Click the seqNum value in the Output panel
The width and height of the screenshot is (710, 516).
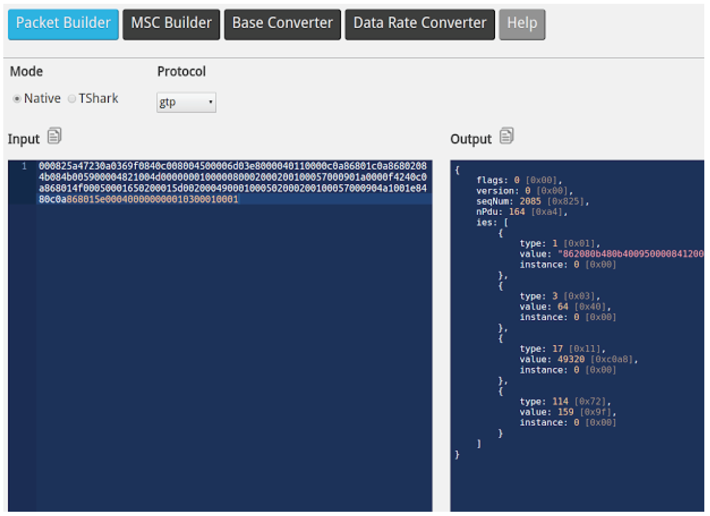(530, 201)
